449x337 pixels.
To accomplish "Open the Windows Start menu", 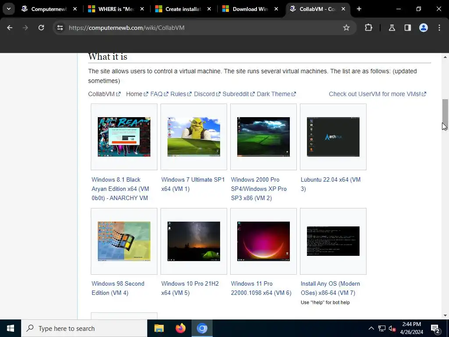I will [x=11, y=328].
